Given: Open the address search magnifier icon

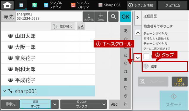Looking at the screenshot, I should (x=113, y=17).
